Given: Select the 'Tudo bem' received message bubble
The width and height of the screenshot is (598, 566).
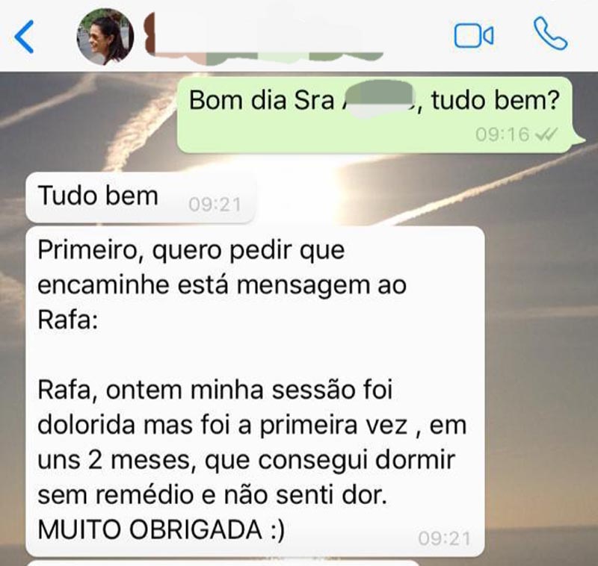Looking at the screenshot, I should tap(141, 197).
